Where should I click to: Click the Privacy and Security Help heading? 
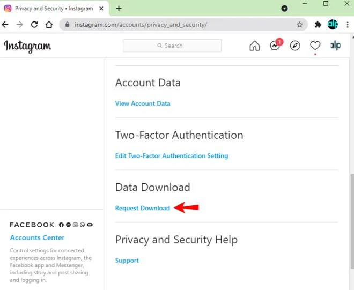coord(176,240)
